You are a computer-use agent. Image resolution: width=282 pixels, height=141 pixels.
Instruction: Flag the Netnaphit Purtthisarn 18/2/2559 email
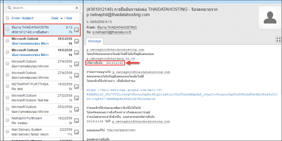[77, 121]
